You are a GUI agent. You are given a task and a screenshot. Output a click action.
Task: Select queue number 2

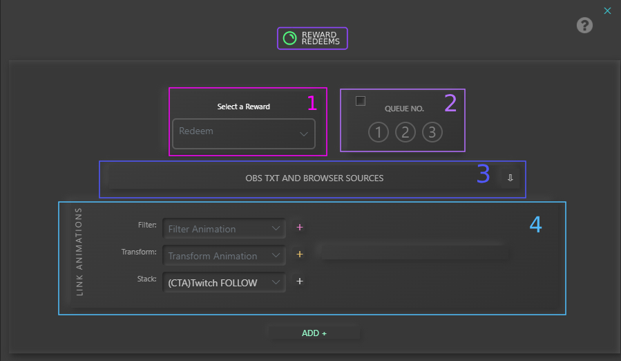[x=405, y=132]
